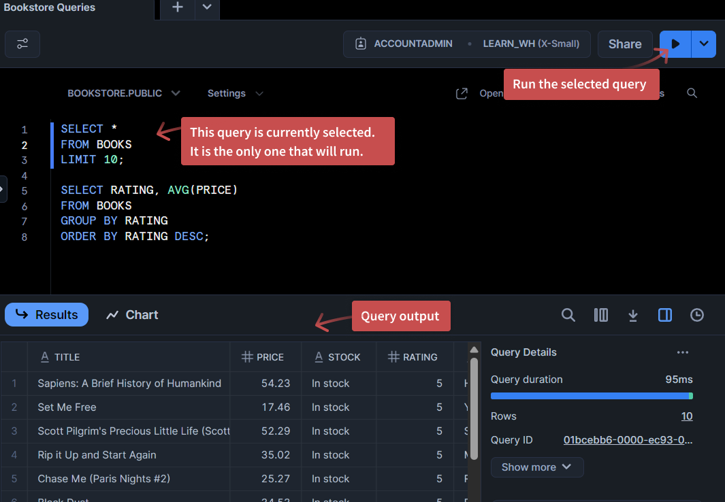Select the price cell 17.46
The image size is (725, 502).
click(266, 407)
